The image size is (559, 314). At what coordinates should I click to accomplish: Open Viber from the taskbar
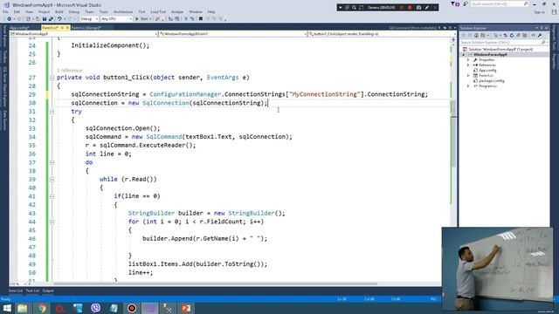[x=95, y=308]
